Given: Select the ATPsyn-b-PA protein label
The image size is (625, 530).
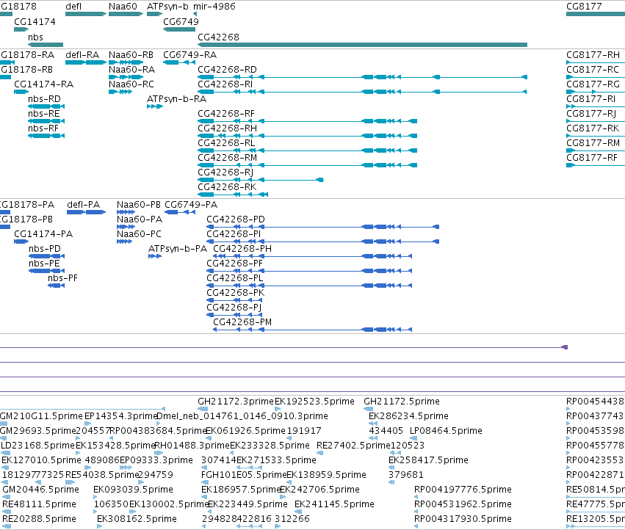Looking at the screenshot, I should pyautogui.click(x=178, y=249).
